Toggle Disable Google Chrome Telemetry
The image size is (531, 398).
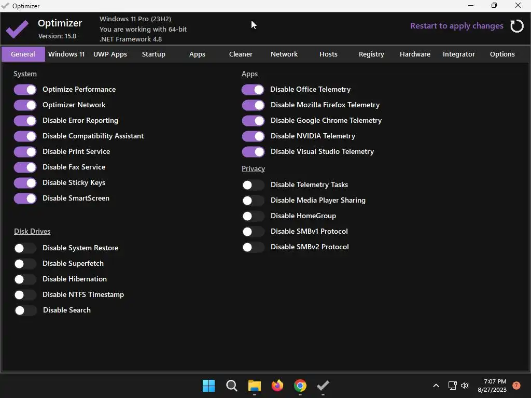click(253, 121)
